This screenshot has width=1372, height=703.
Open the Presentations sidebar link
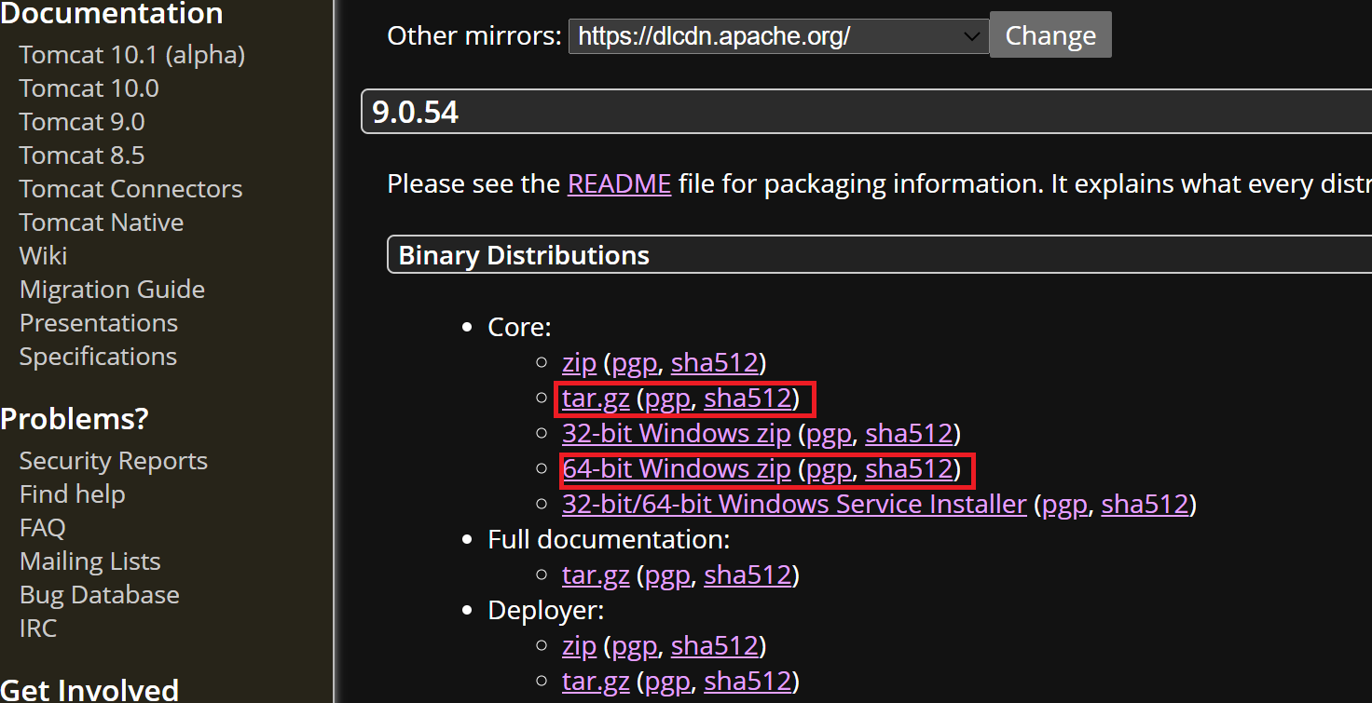[x=98, y=323]
